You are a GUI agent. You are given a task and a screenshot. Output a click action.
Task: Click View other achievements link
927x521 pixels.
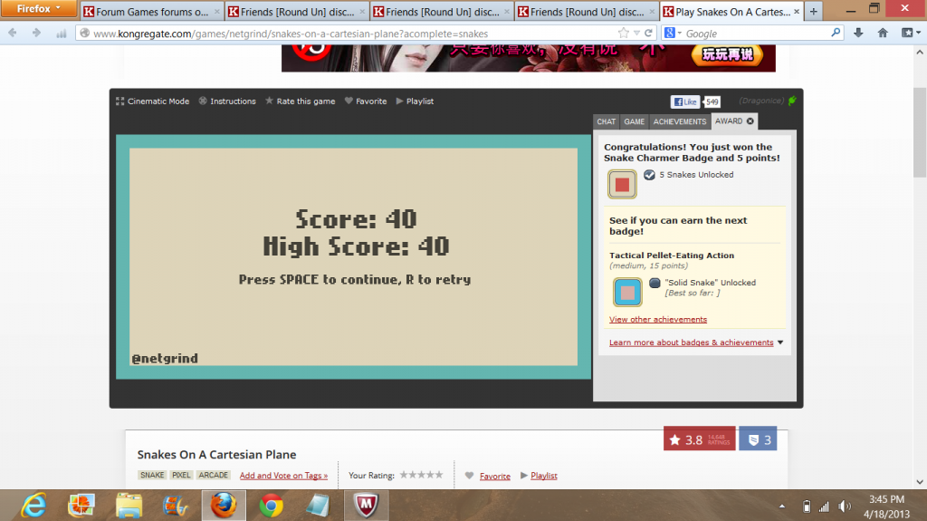pyautogui.click(x=658, y=319)
